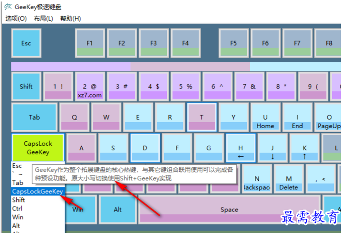
Task: Click the K key with up arrow
Action: (x=305, y=148)
